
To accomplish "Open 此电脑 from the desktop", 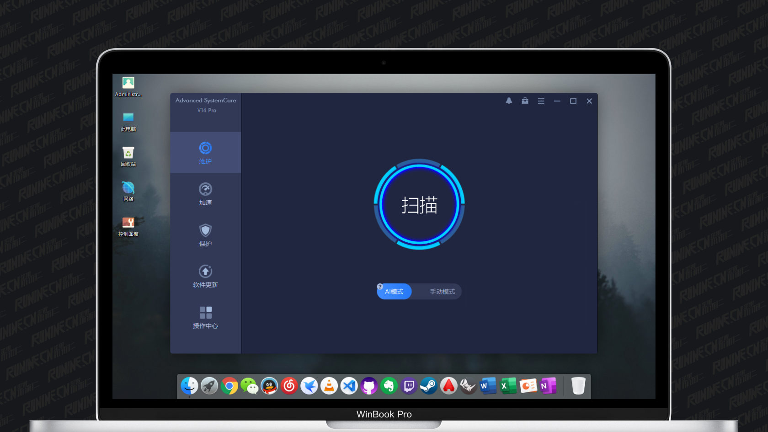I will pos(128,122).
